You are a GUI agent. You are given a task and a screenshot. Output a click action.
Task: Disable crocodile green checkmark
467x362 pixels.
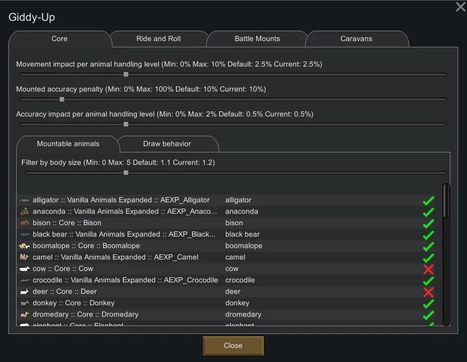428,280
